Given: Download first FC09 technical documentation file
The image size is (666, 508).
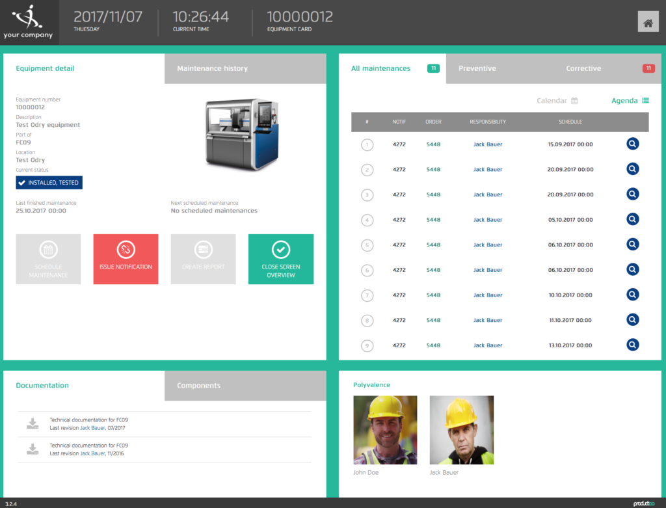Looking at the screenshot, I should (x=33, y=424).
